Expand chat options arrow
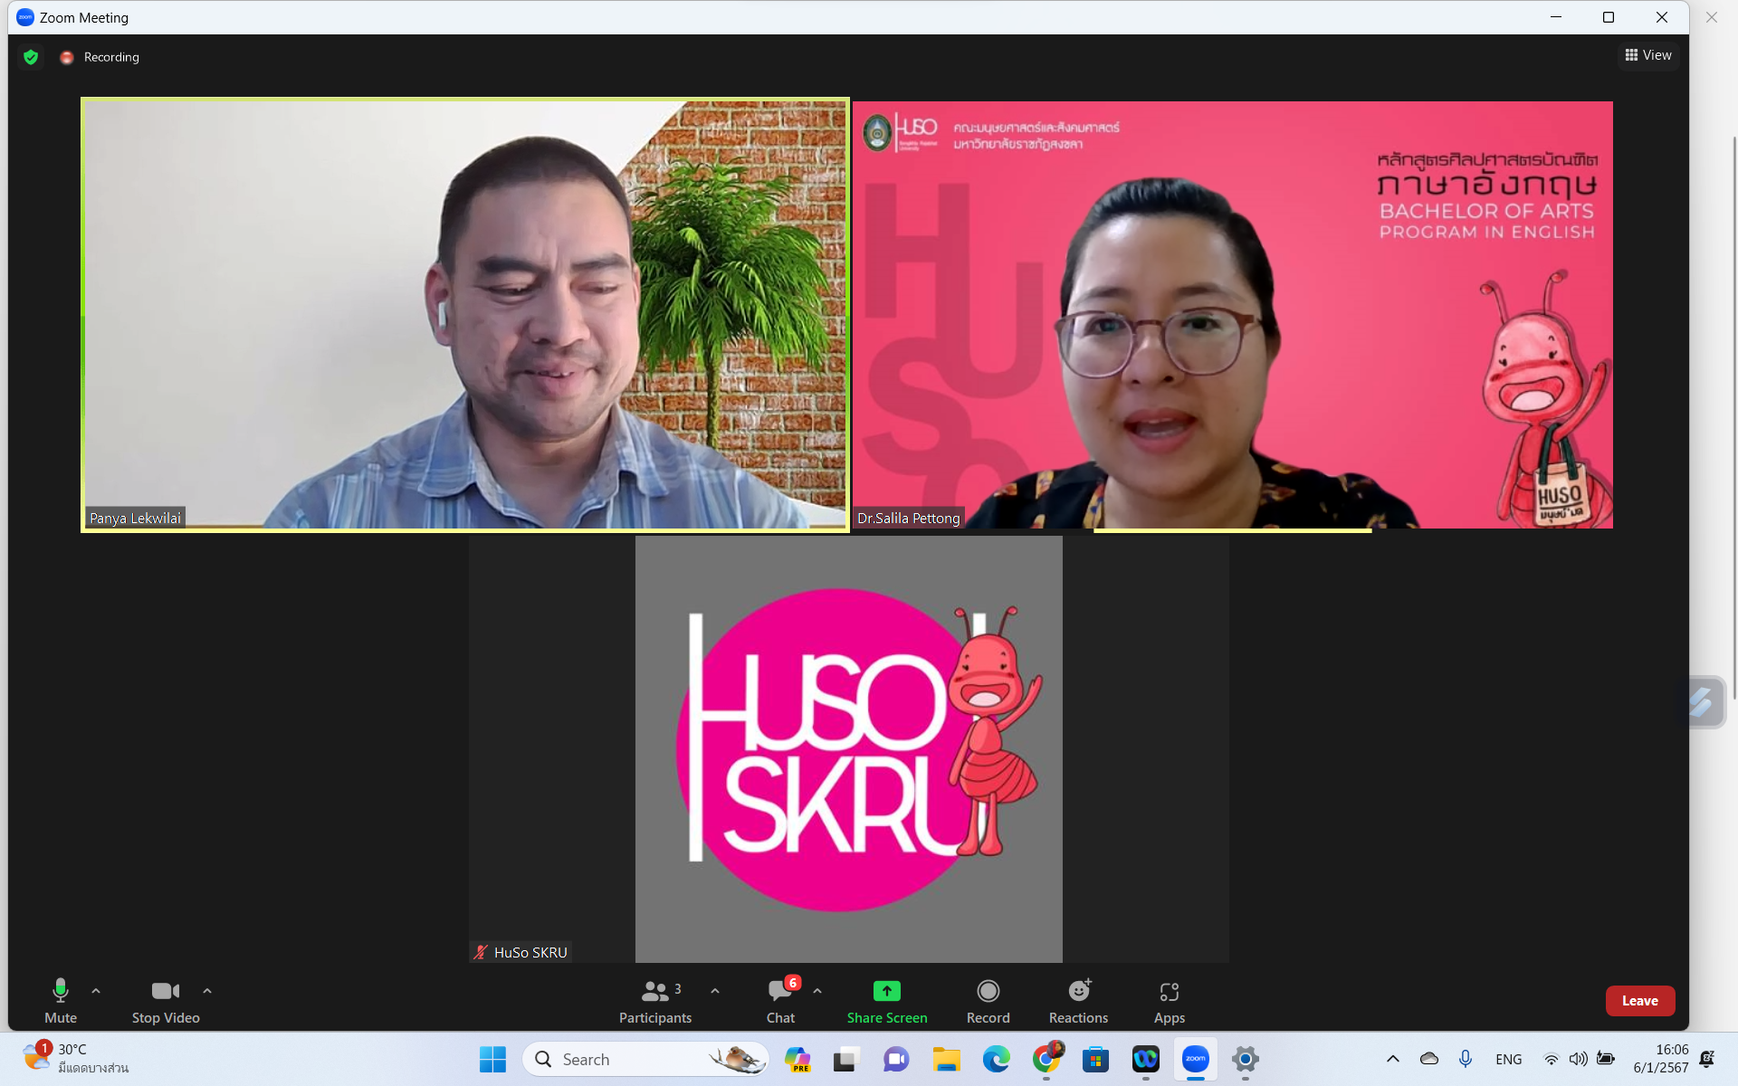Viewport: 1738px width, 1086px height. (817, 991)
